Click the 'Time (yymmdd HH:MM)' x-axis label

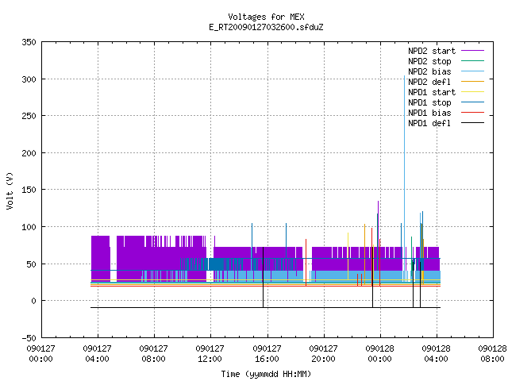pyautogui.click(x=266, y=374)
